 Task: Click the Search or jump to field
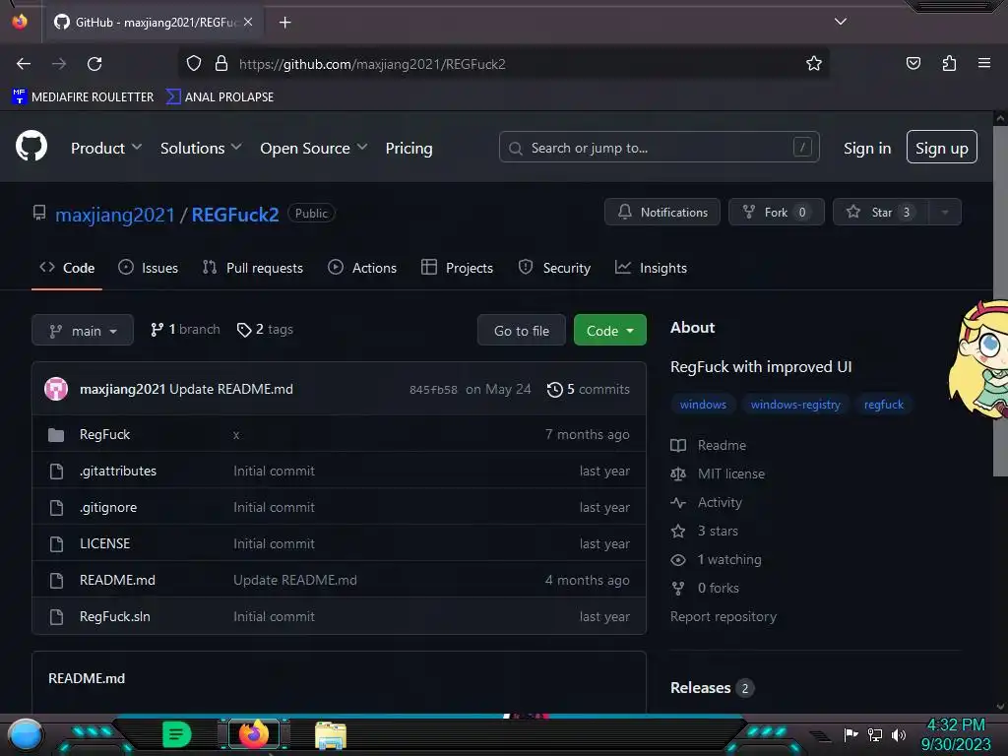tap(659, 148)
